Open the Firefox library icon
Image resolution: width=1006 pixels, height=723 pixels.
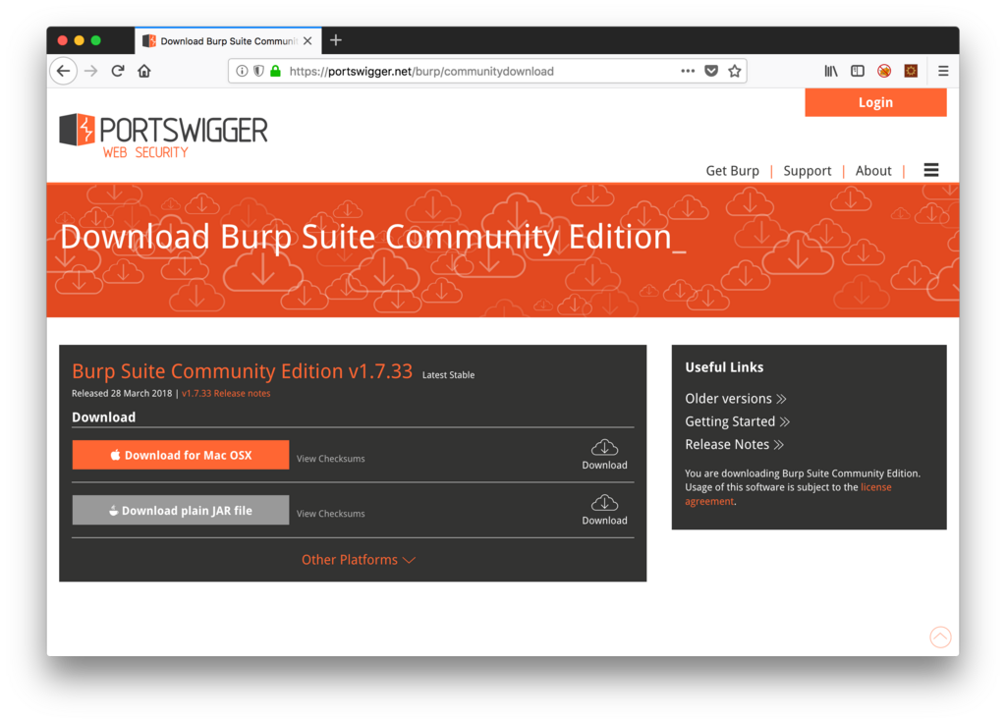pyautogui.click(x=831, y=71)
